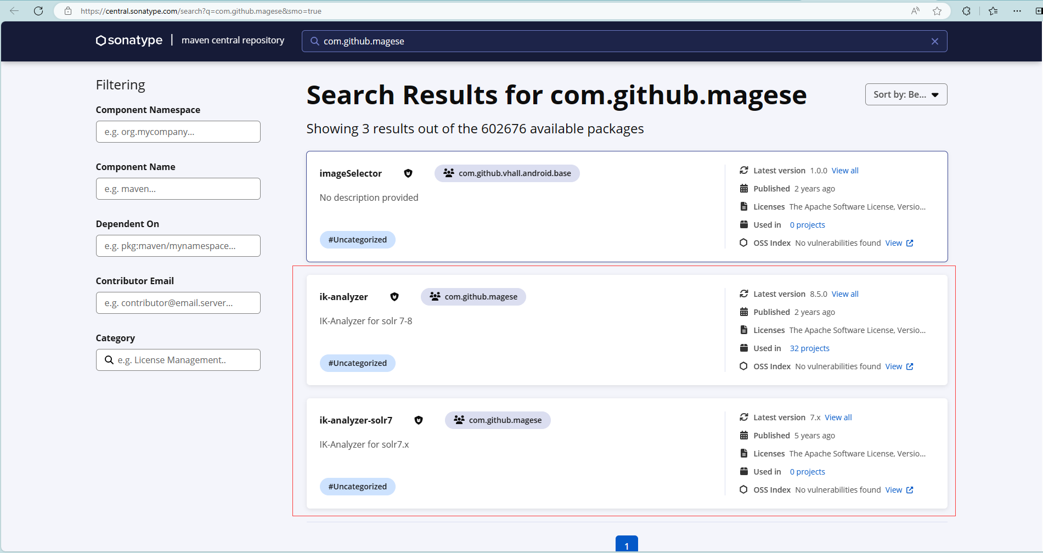Open the 32 projects link
The height and width of the screenshot is (553, 1043).
coord(809,348)
